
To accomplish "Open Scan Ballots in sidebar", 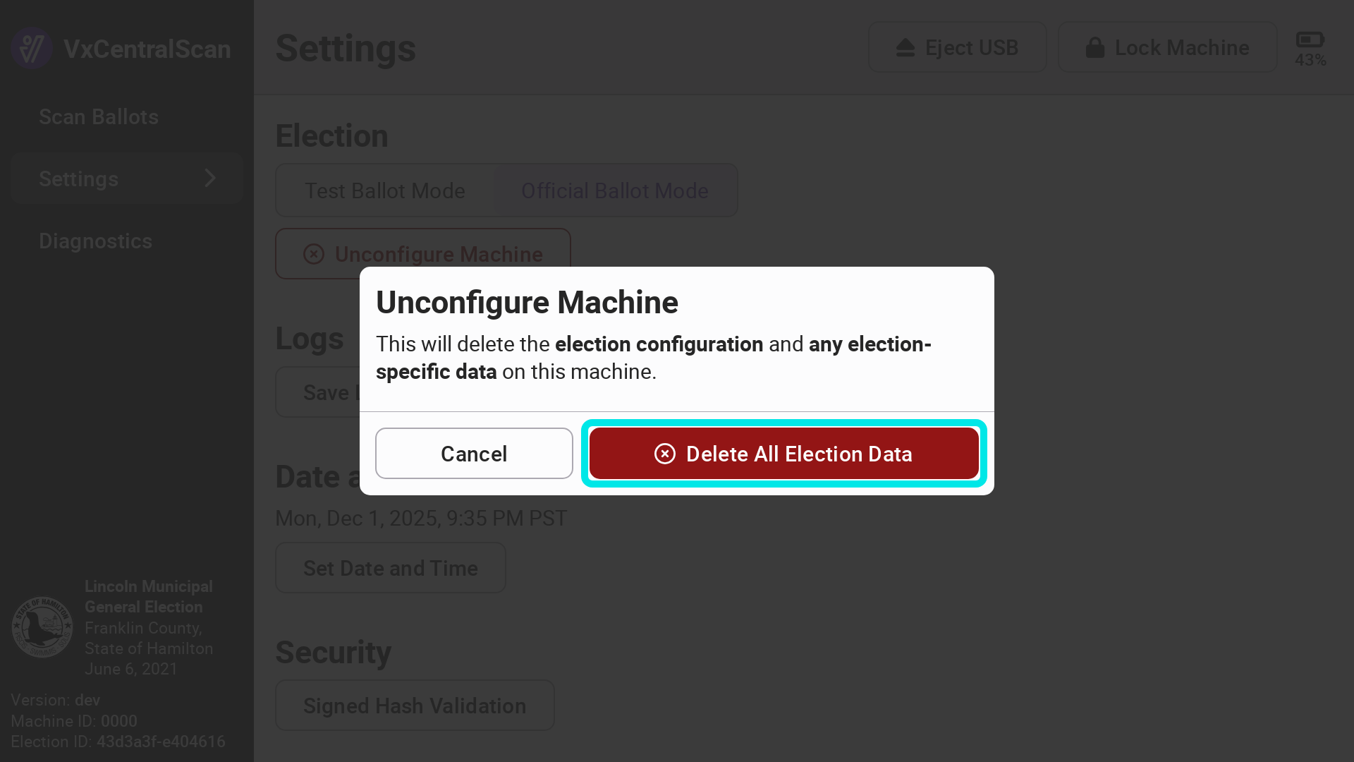I will (99, 117).
